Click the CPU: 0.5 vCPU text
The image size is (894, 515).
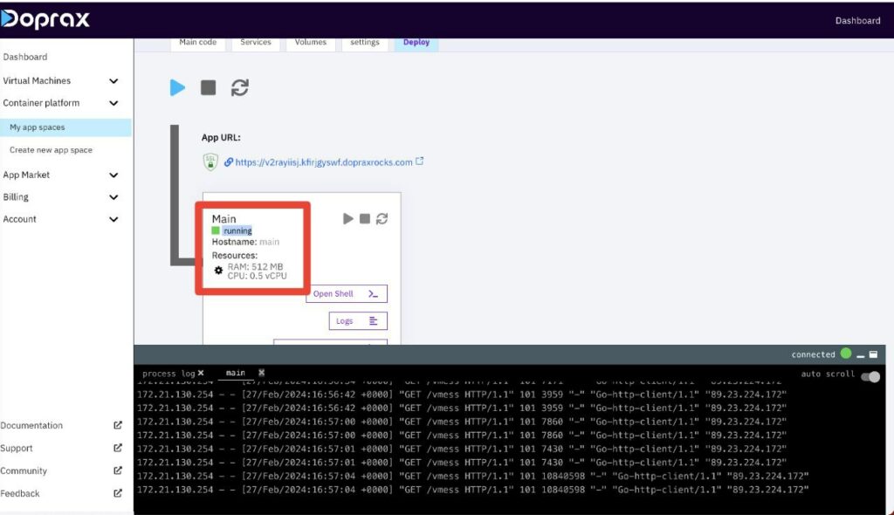point(258,276)
